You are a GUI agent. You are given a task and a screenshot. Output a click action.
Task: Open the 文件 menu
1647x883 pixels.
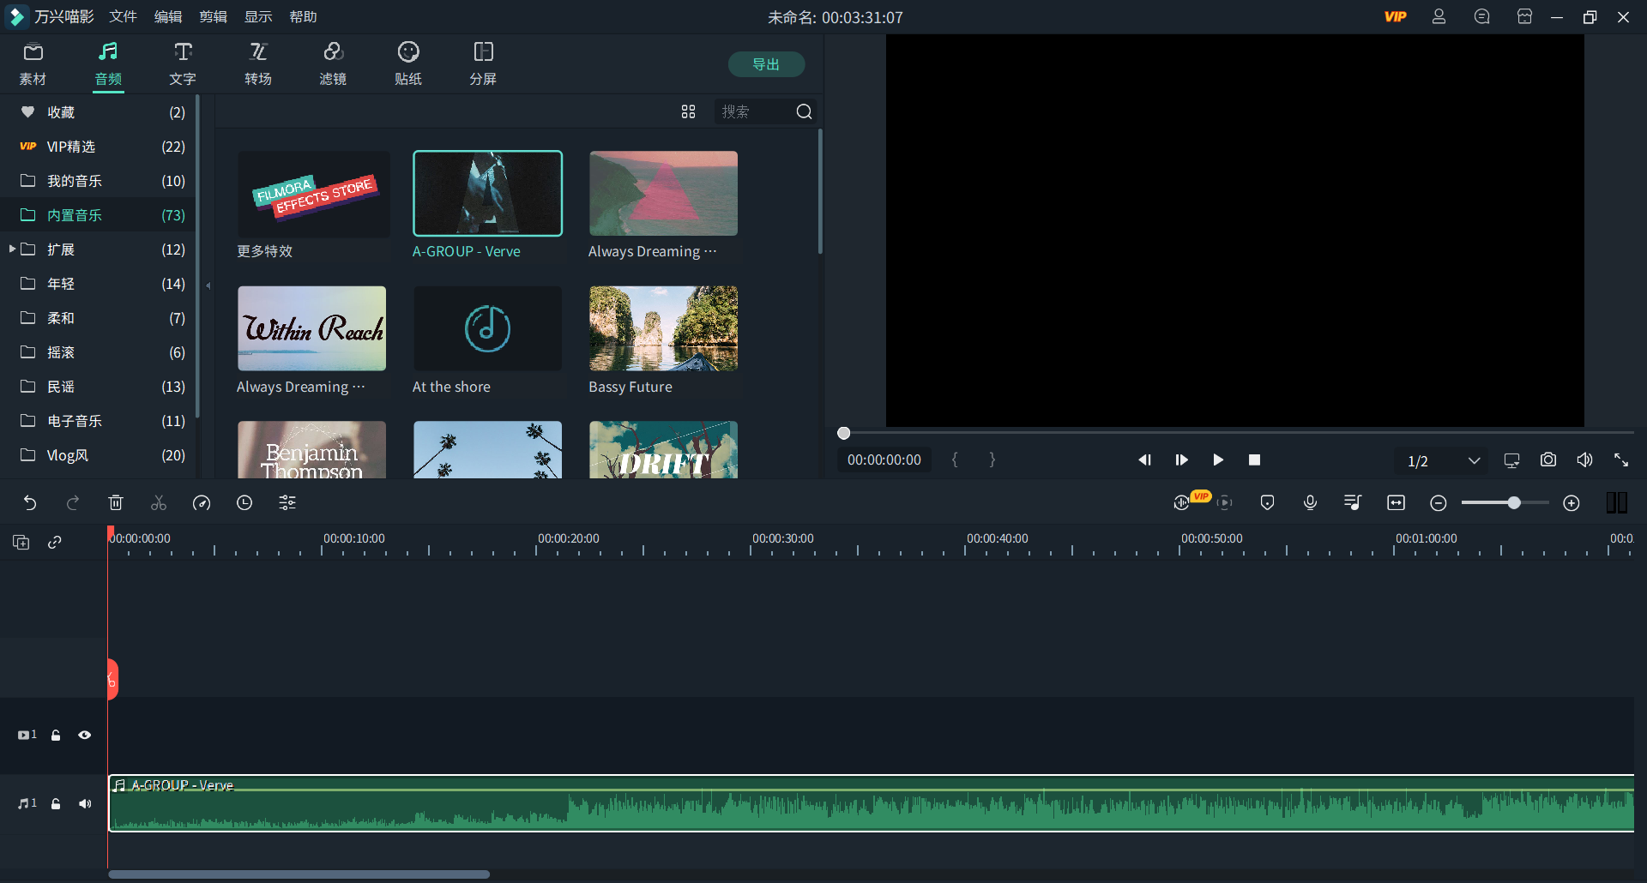point(123,17)
